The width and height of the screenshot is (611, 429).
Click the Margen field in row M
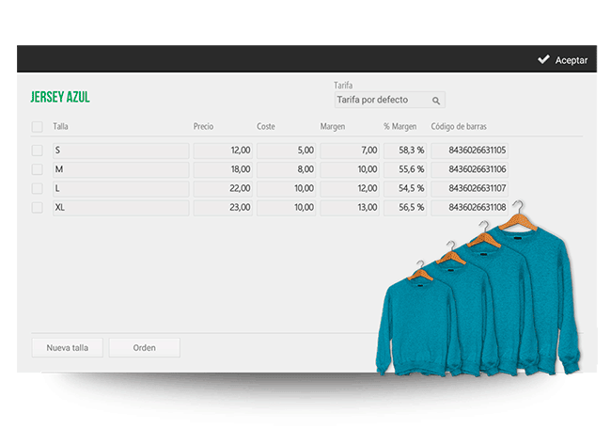pos(350,169)
